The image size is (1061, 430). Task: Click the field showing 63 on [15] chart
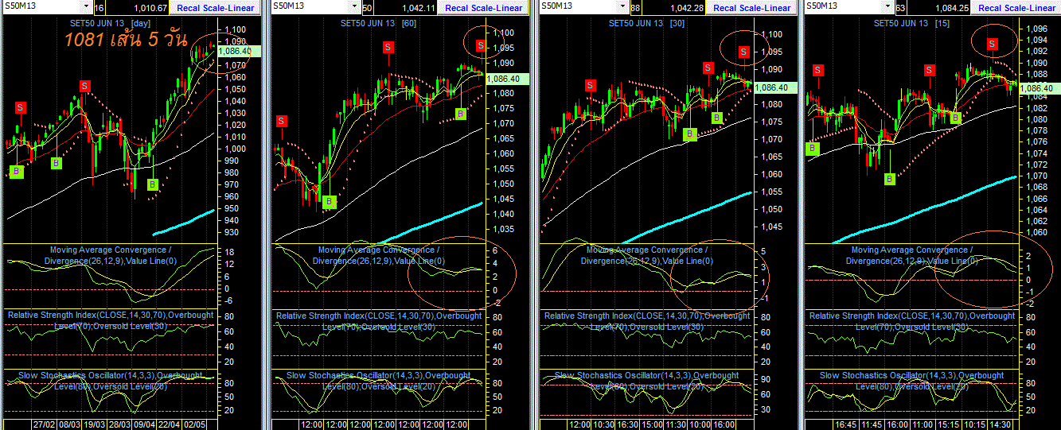point(900,8)
